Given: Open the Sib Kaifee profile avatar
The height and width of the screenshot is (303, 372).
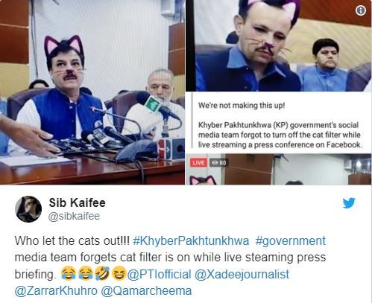Looking at the screenshot, I should pos(28,209).
